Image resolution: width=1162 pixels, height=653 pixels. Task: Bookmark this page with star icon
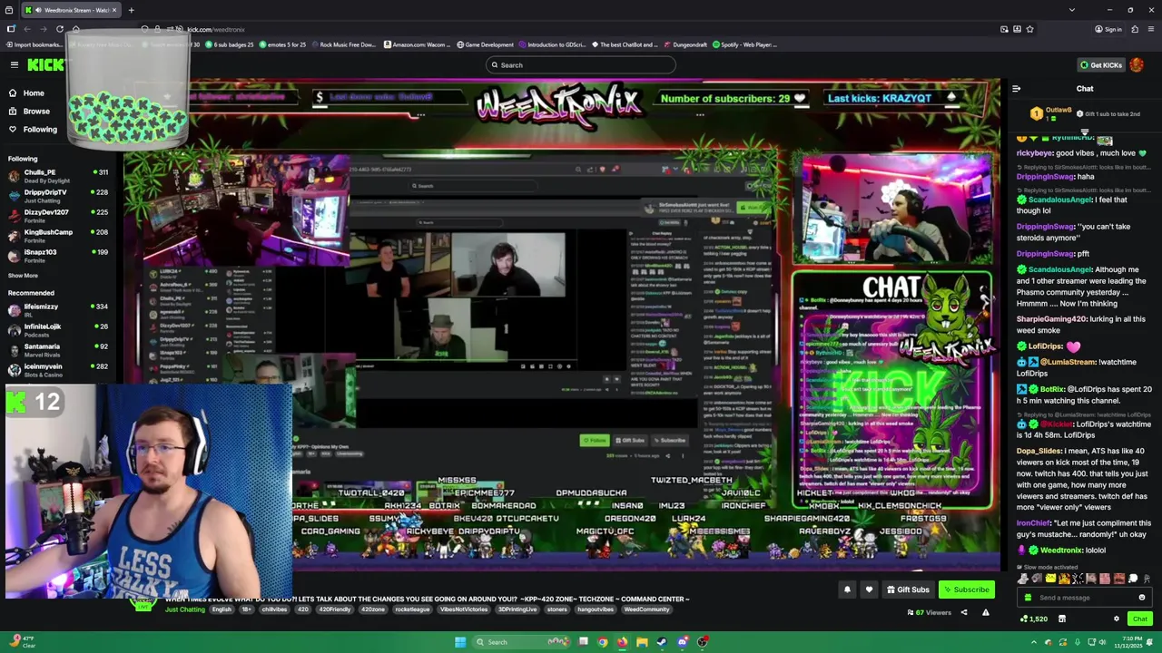pyautogui.click(x=1029, y=29)
